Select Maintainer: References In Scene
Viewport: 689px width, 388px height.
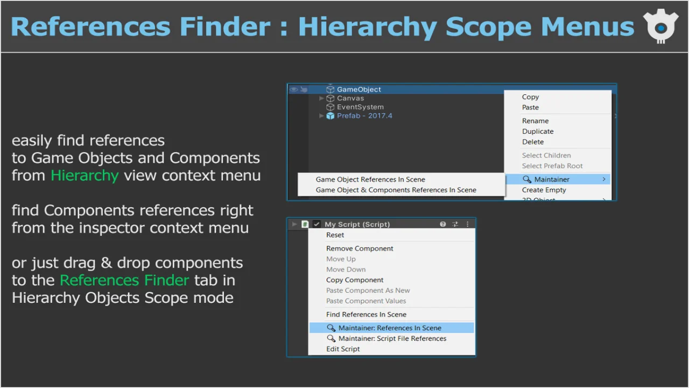tap(390, 328)
